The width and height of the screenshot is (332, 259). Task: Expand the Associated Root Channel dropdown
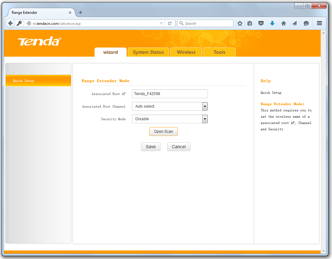coord(205,106)
